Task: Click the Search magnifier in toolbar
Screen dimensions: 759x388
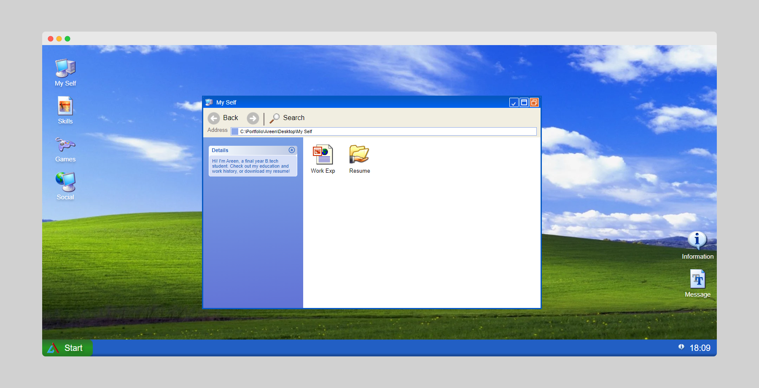Action: 275,118
